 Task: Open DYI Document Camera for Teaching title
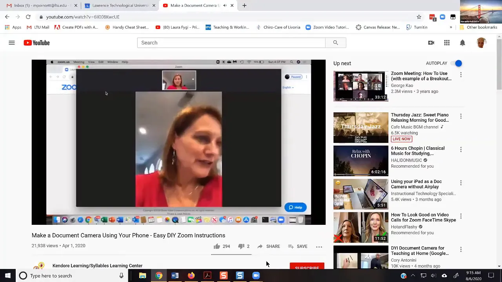[x=420, y=251]
